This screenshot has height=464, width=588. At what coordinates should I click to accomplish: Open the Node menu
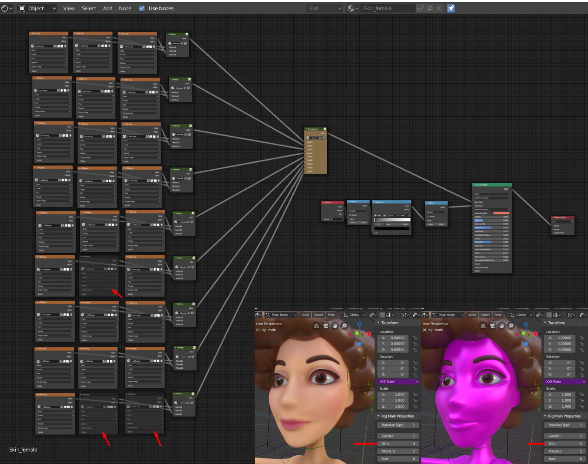coord(125,8)
